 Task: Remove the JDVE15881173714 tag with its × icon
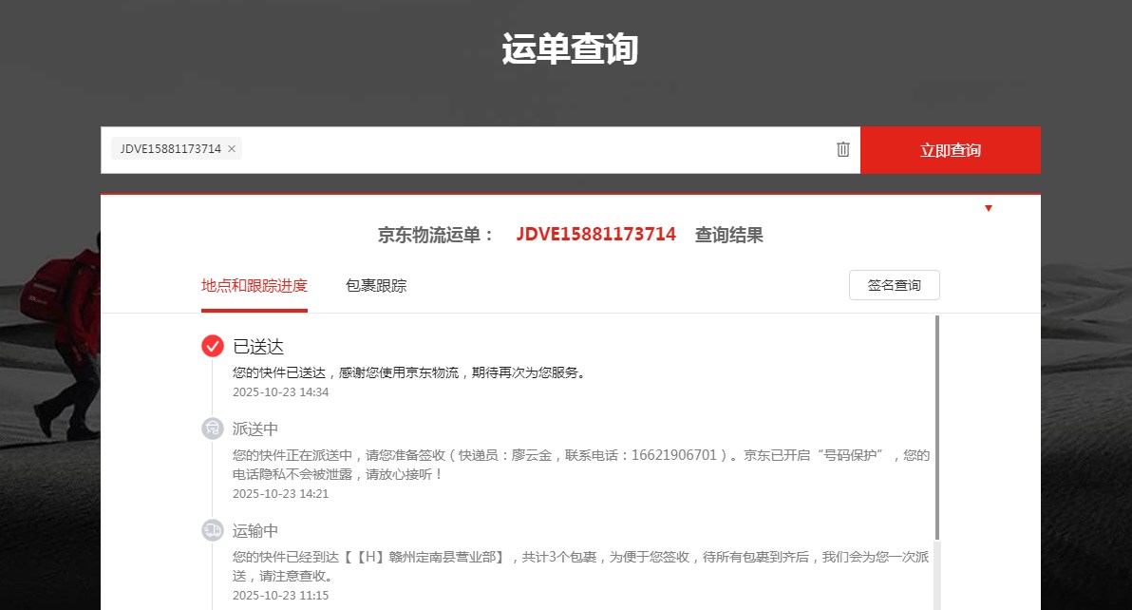point(232,149)
